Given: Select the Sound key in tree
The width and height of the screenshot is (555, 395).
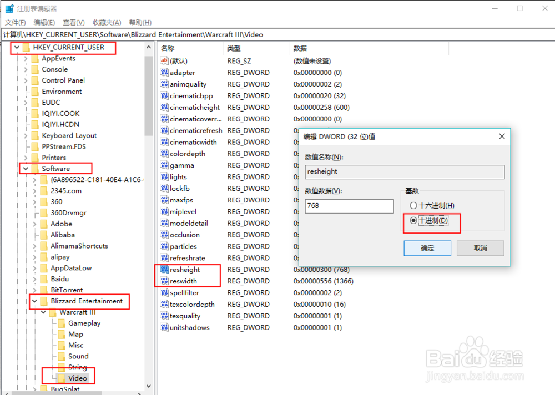Looking at the screenshot, I should click(x=78, y=356).
